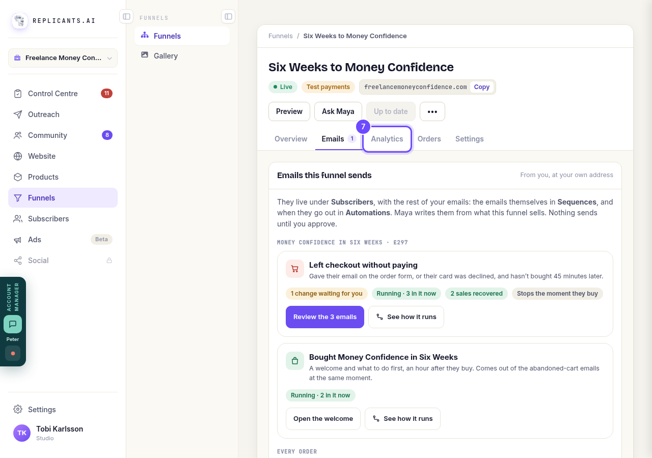Open Control Centre clipboard icon

[x=18, y=94]
